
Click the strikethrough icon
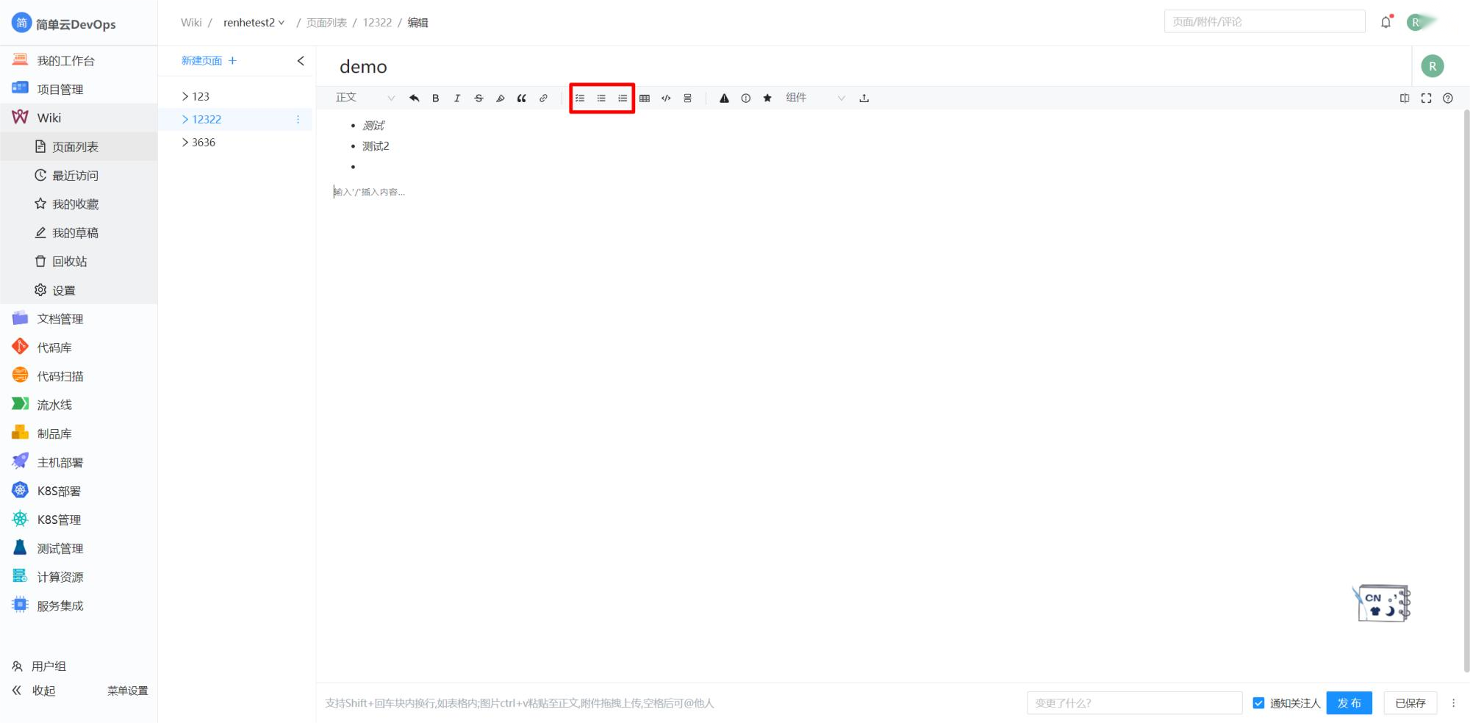(478, 98)
